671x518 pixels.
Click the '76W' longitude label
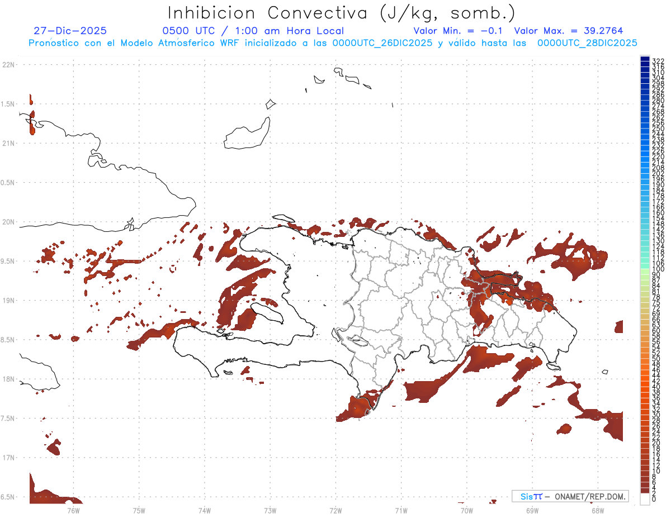[x=73, y=510]
